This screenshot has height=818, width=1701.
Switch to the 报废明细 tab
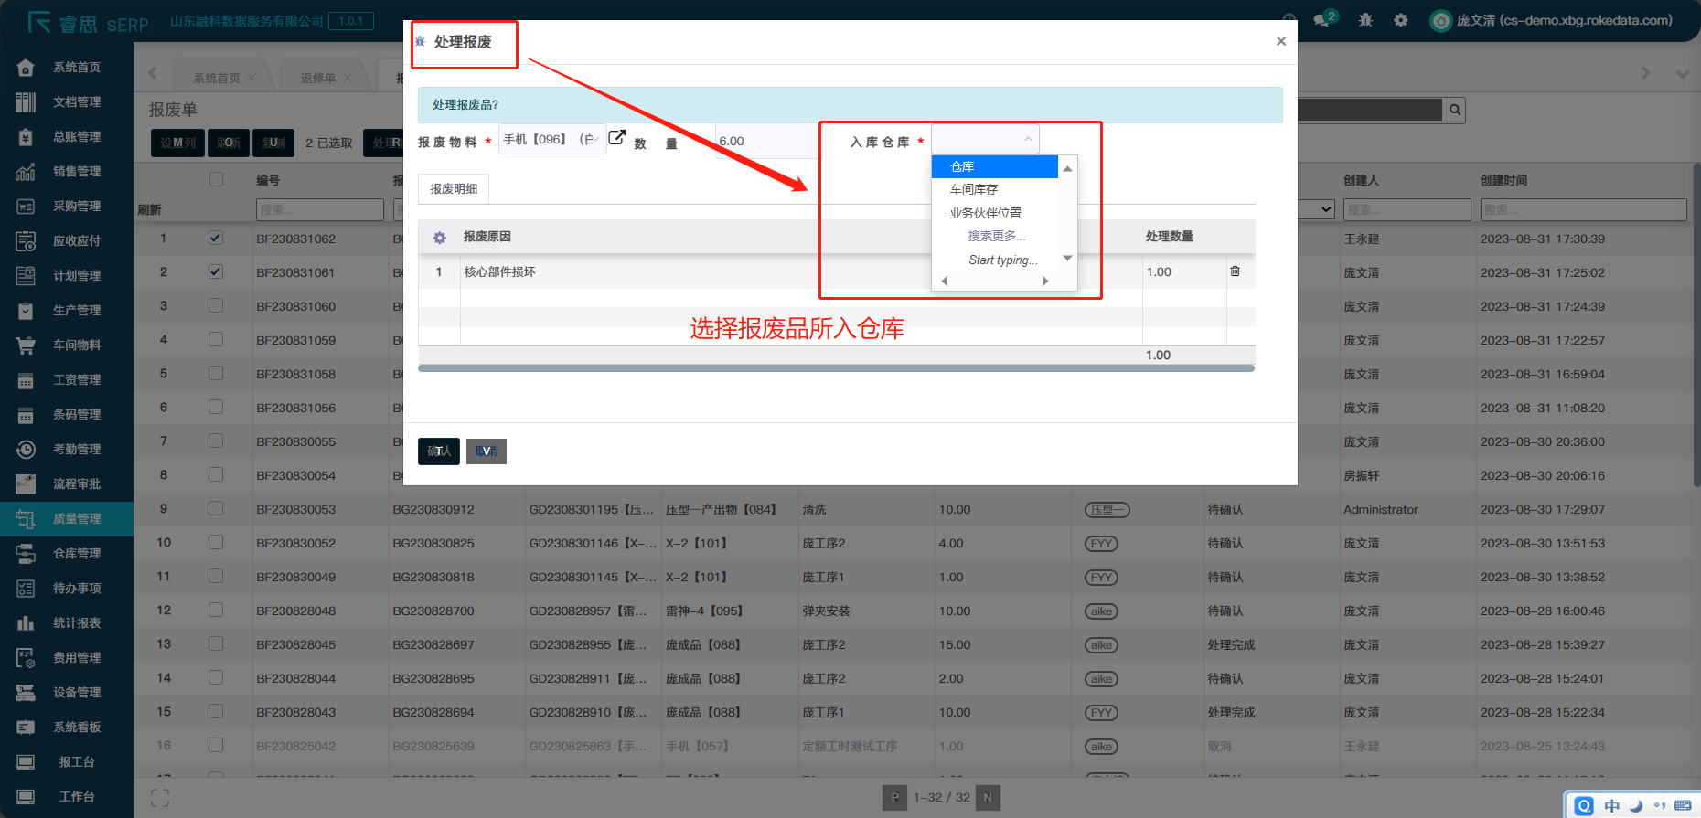click(x=454, y=189)
